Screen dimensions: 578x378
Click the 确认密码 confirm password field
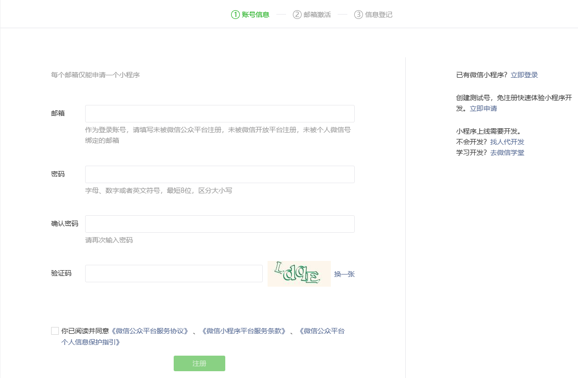(x=220, y=224)
